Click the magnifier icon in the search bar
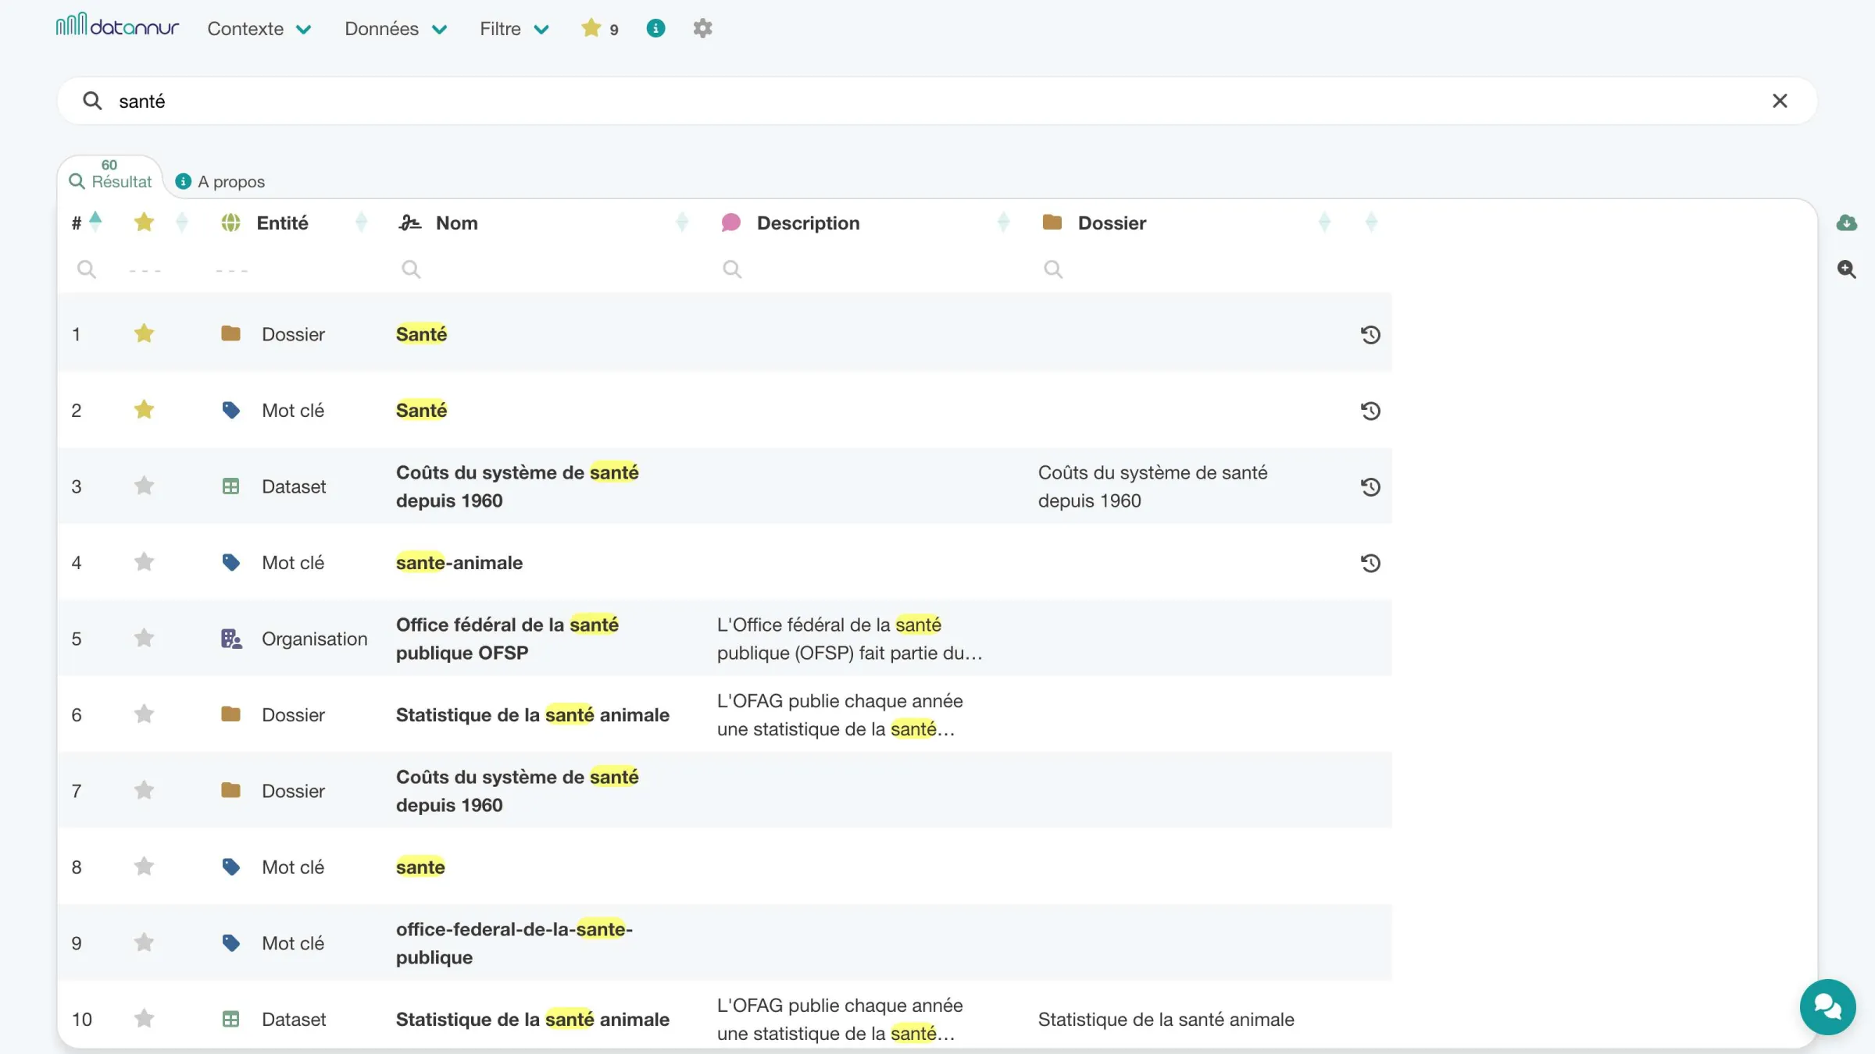The width and height of the screenshot is (1875, 1054). pyautogui.click(x=92, y=101)
